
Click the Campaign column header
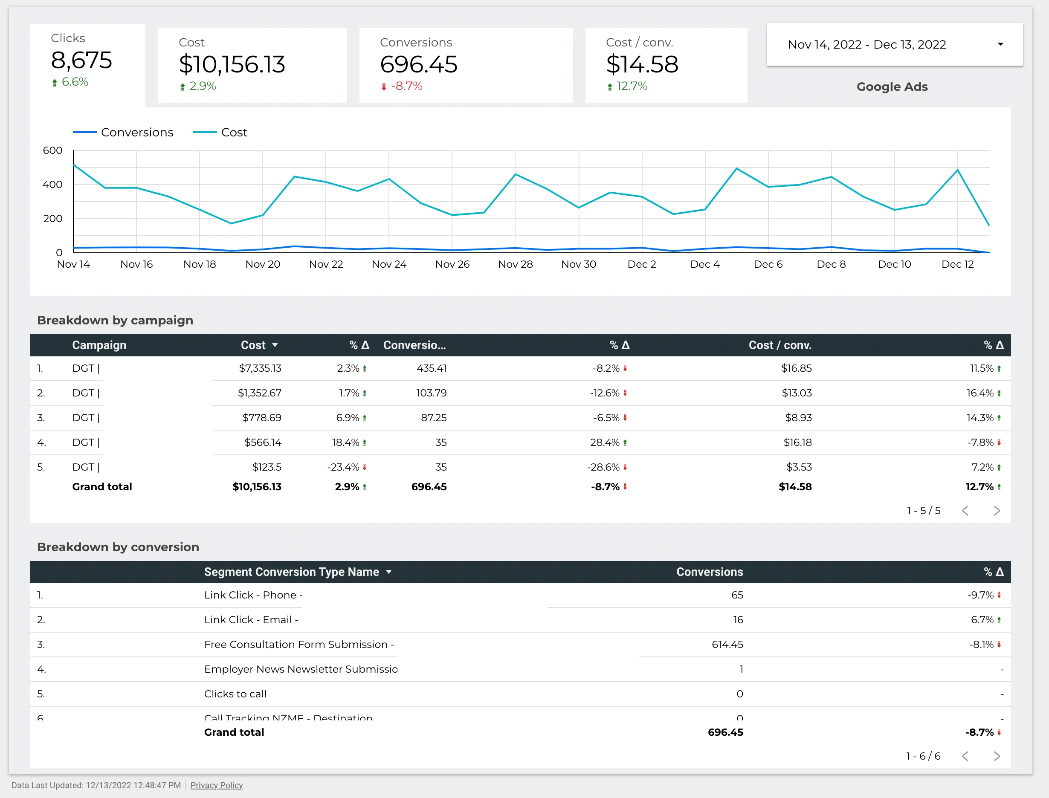pyautogui.click(x=99, y=345)
